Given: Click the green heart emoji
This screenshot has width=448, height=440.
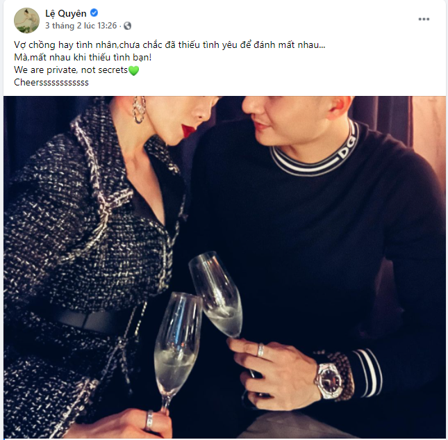Looking at the screenshot, I should tap(133, 71).
